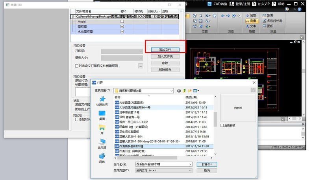Click the 添加文件 add file button

[x=165, y=50]
